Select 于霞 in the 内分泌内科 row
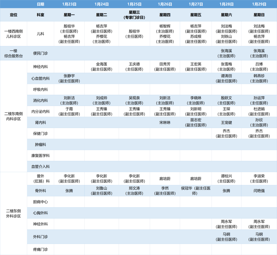 [69, 109]
